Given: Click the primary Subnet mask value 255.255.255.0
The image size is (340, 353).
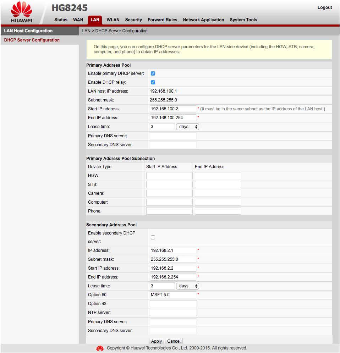Looking at the screenshot, I should click(163, 100).
